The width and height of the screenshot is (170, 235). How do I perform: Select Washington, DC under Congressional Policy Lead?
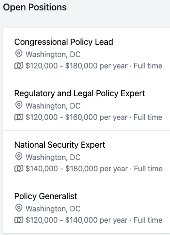(x=53, y=55)
